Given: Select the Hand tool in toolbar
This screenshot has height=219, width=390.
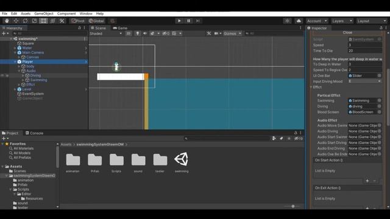Looking at the screenshot, I should coord(7,21).
